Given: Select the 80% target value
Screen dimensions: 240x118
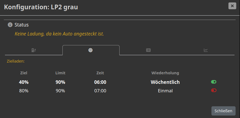Looking at the screenshot, I should pyautogui.click(x=24, y=91).
